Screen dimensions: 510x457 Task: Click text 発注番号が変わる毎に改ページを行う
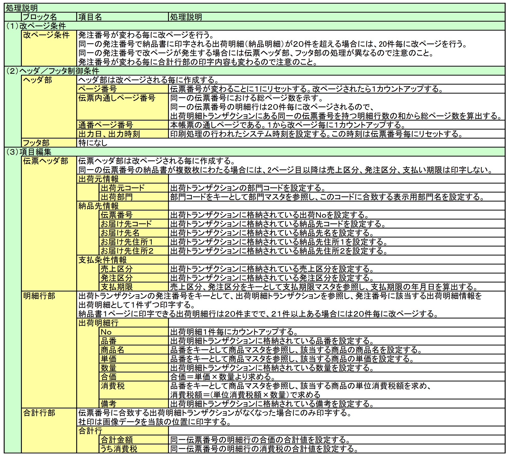[146, 35]
